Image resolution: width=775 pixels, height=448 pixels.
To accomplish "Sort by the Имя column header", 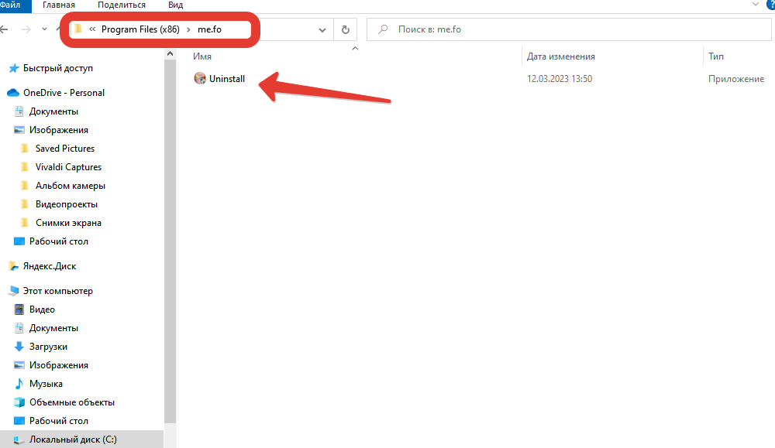I will [x=202, y=56].
